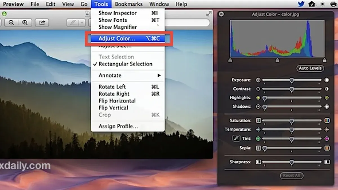Click the zoom in magnifier toolbar icon

tap(25, 23)
